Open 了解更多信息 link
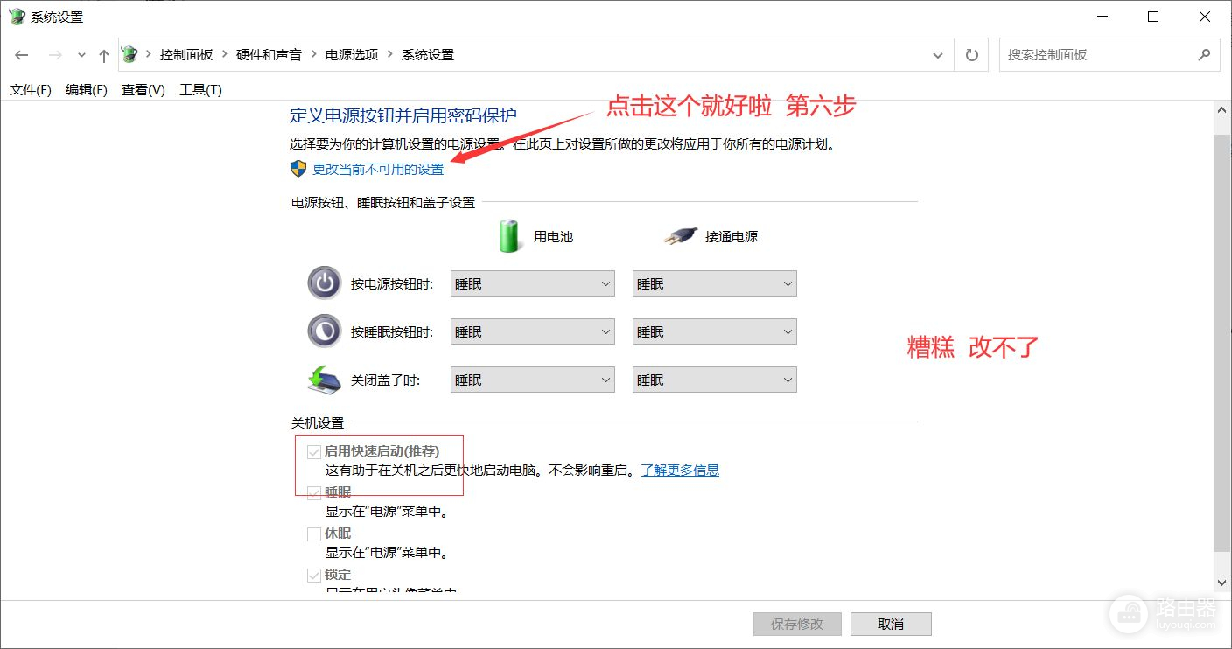The height and width of the screenshot is (649, 1232). point(680,470)
